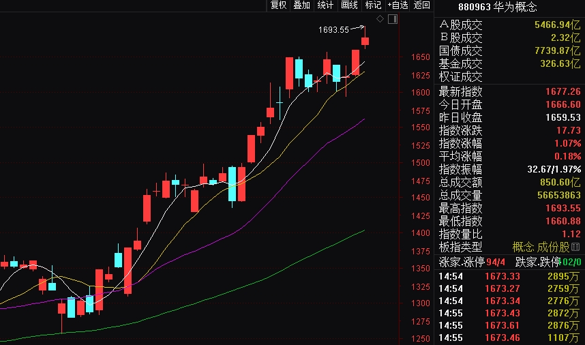
Task: Click the diamond icon above the chart
Action: (380, 18)
